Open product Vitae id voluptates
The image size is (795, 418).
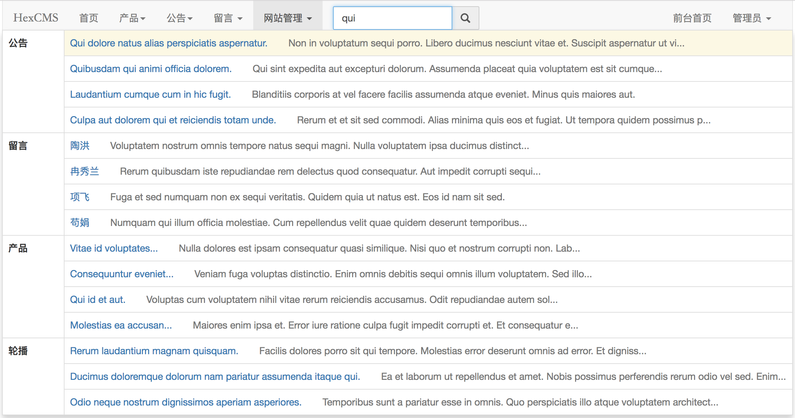[x=114, y=248]
